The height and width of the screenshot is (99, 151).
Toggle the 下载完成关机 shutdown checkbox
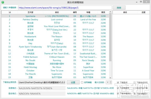(135, 82)
